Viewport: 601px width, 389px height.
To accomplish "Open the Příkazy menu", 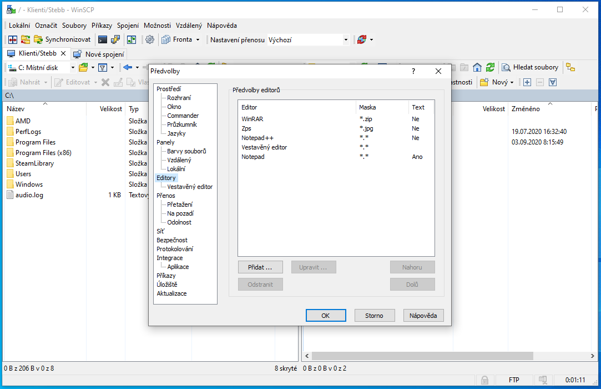I will tap(102, 26).
